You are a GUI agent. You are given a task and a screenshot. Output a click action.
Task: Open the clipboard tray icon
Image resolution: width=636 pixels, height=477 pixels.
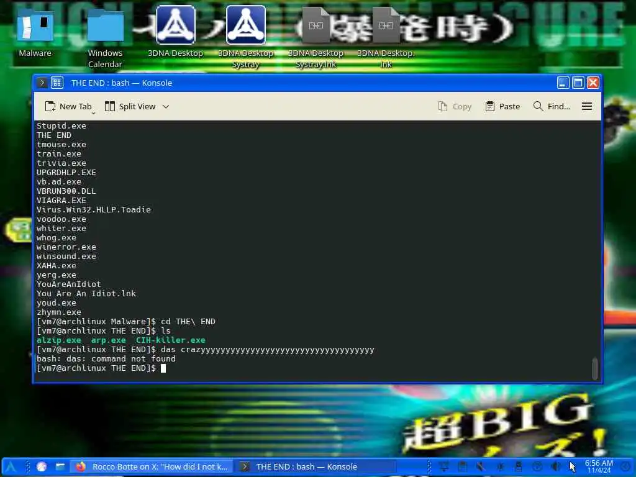tap(462, 467)
